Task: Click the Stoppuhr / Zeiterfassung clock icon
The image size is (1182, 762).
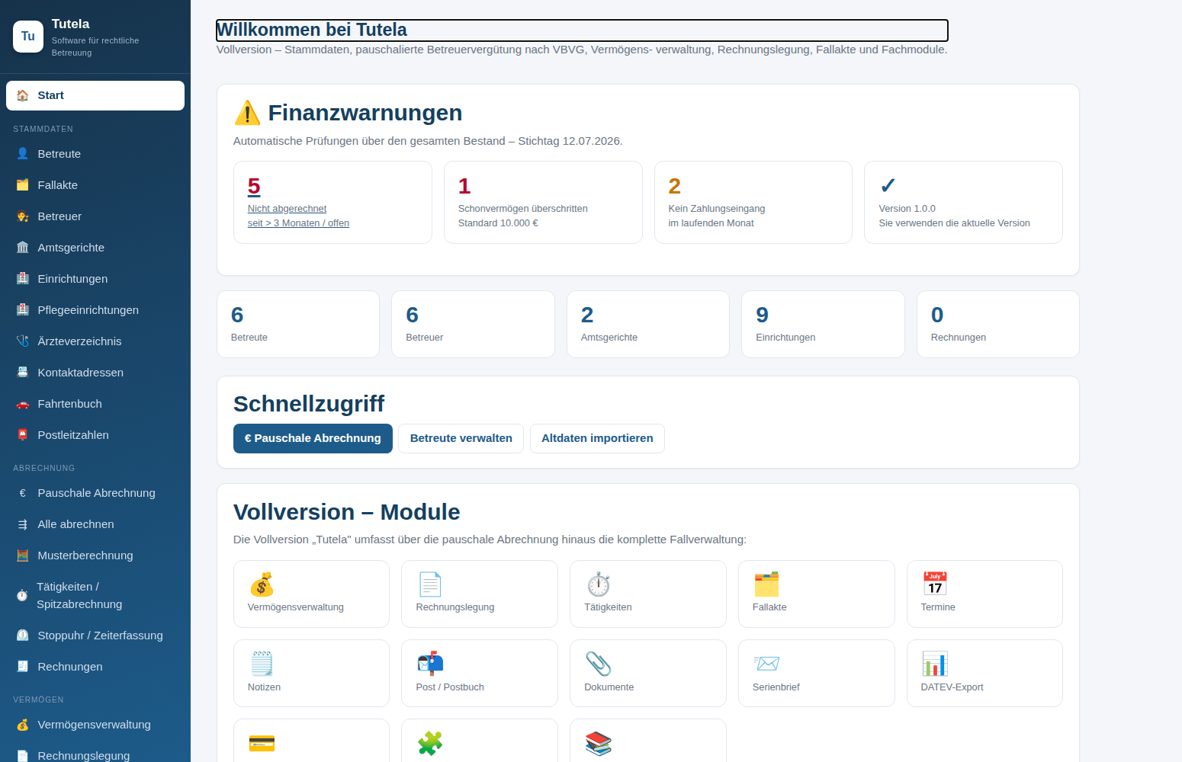Action: pos(23,635)
